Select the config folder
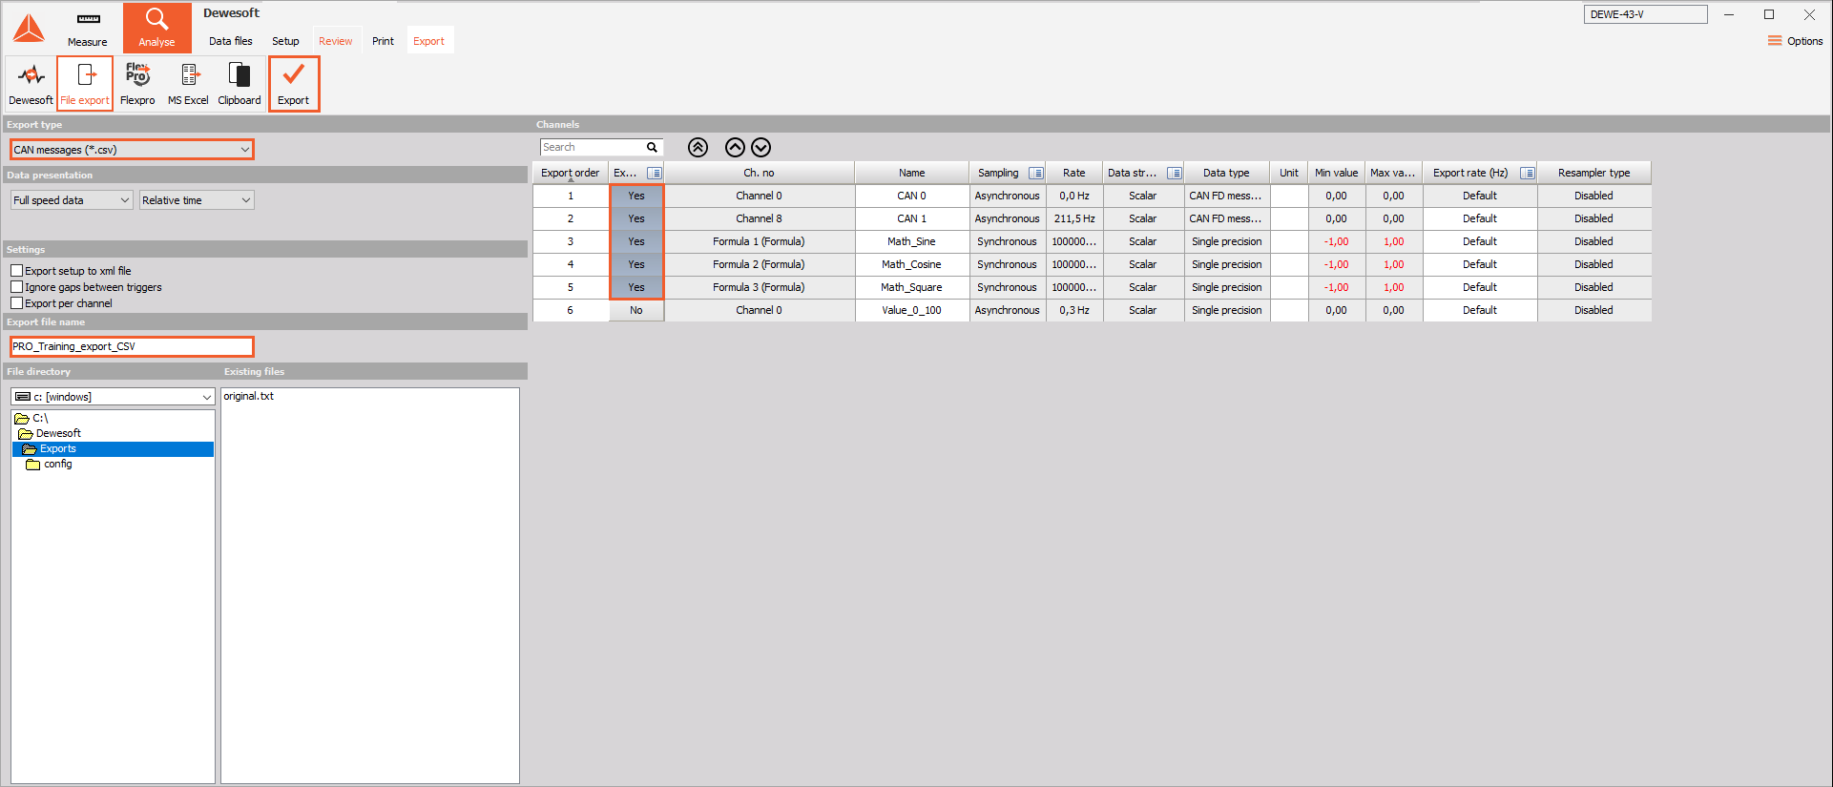 point(50,464)
